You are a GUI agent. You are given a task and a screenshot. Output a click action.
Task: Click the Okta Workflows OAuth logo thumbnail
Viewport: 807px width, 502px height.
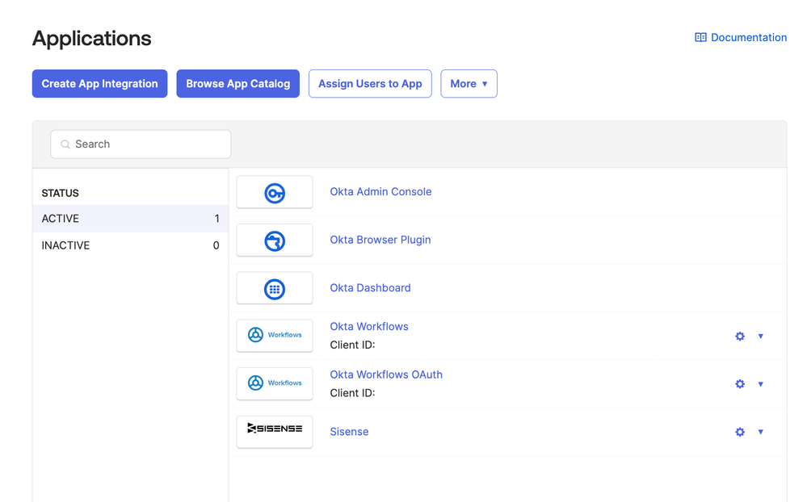point(275,383)
